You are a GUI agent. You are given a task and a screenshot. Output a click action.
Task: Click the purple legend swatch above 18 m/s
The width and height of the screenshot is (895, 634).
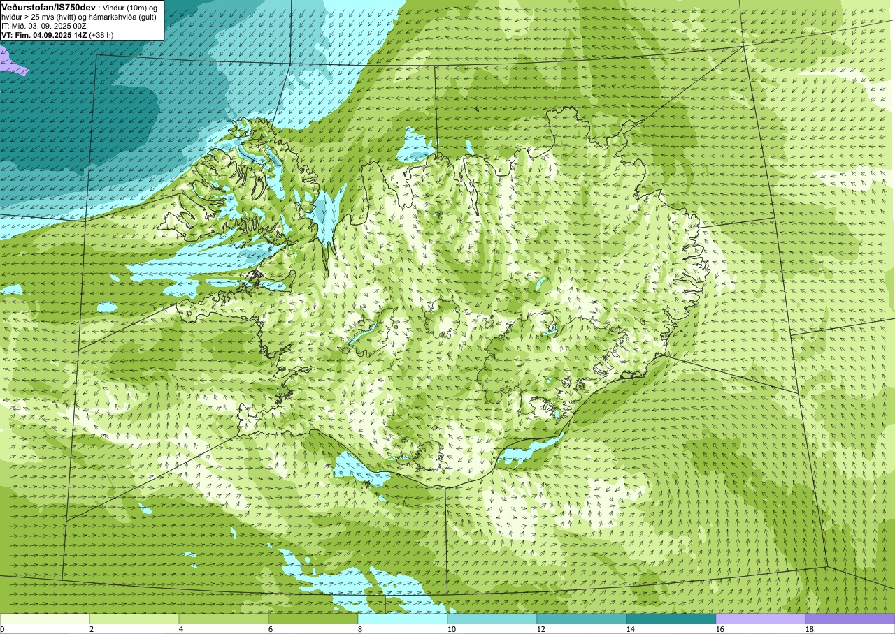(x=850, y=619)
